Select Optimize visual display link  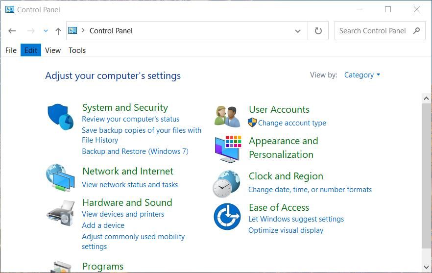[286, 230]
